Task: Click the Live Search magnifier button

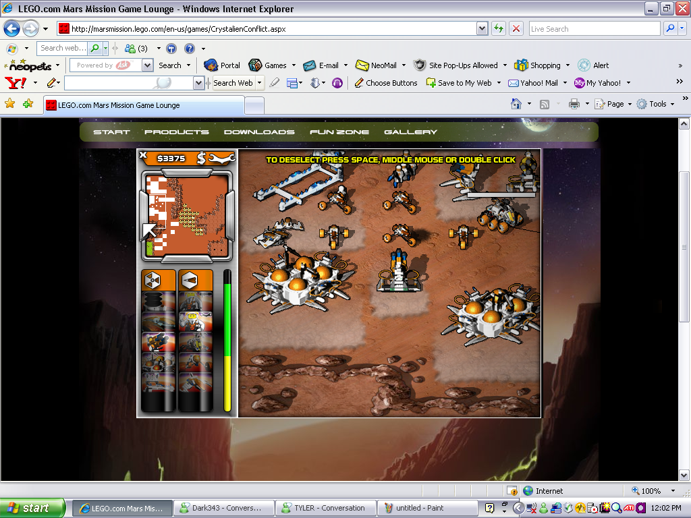Action: point(670,28)
